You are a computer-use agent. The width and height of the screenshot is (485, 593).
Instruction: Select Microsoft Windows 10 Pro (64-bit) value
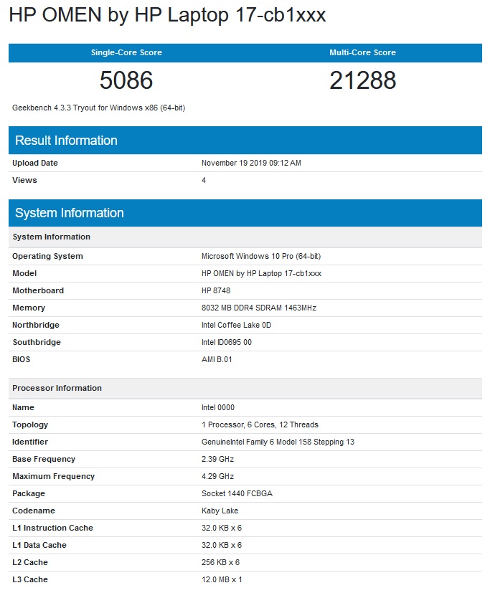click(261, 256)
